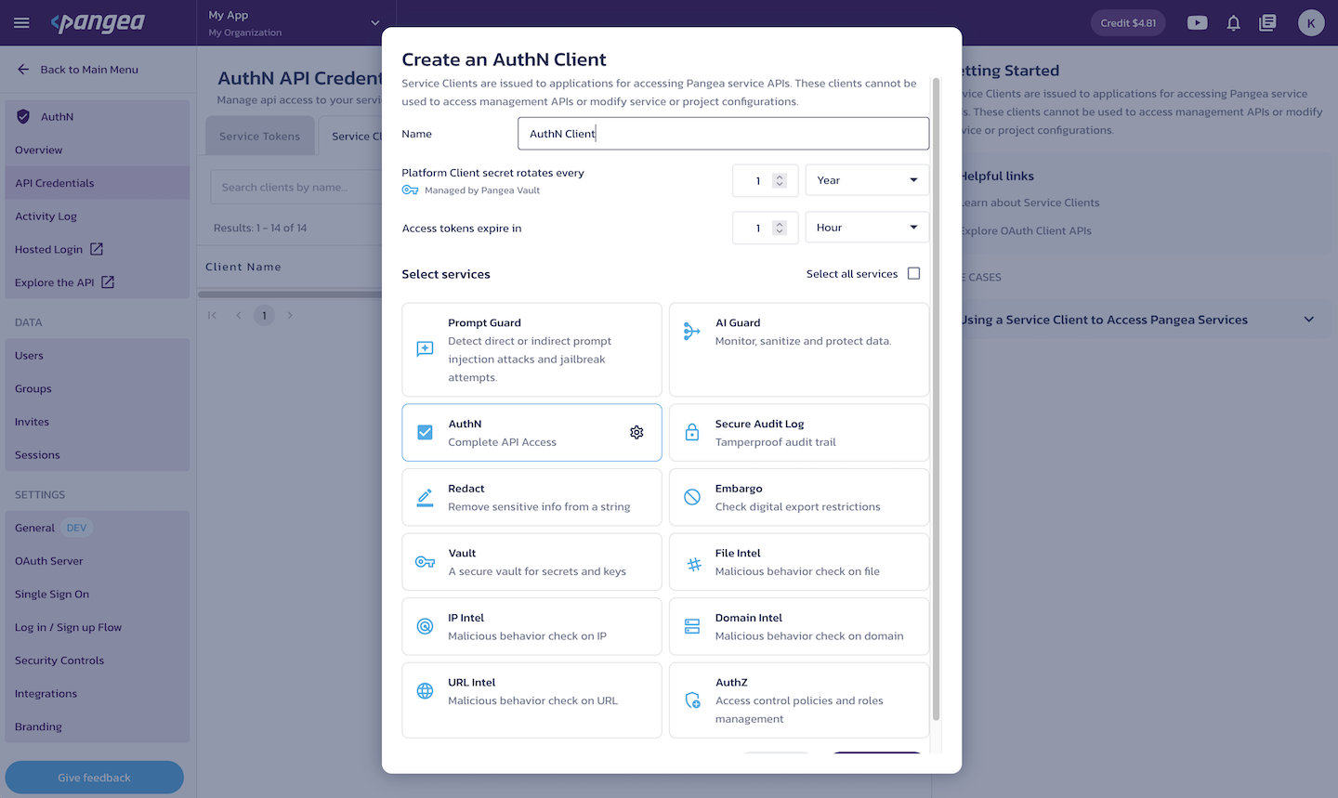Open the YouTube video icon in header
The width and height of the screenshot is (1338, 798).
1198,23
